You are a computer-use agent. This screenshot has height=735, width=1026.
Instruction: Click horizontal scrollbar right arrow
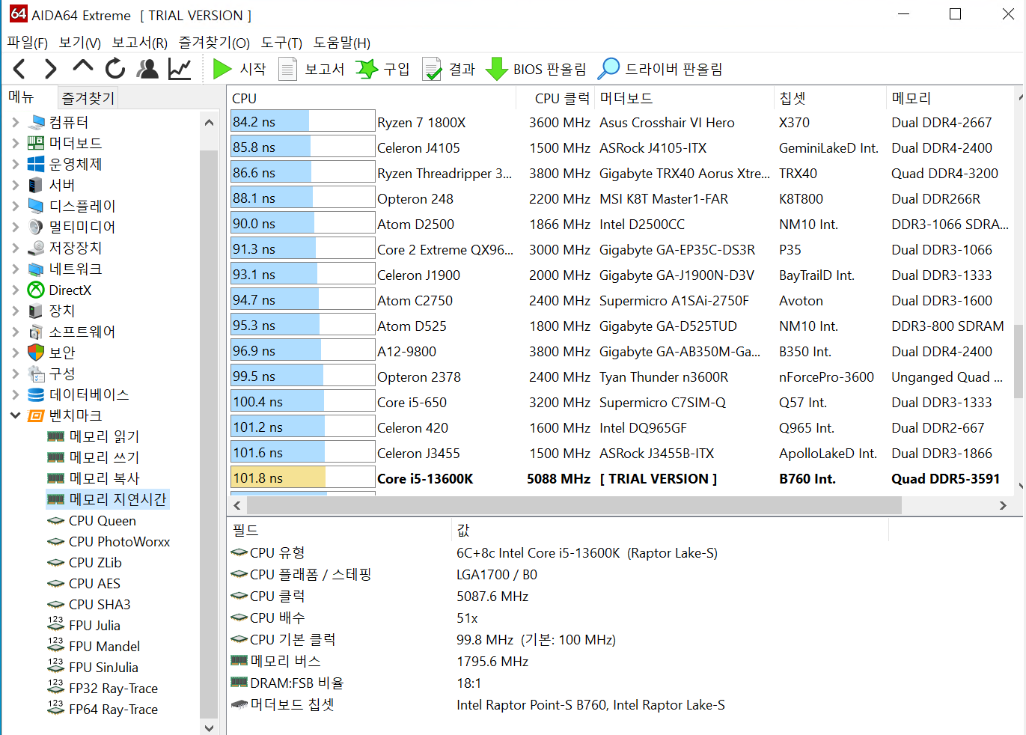1003,506
